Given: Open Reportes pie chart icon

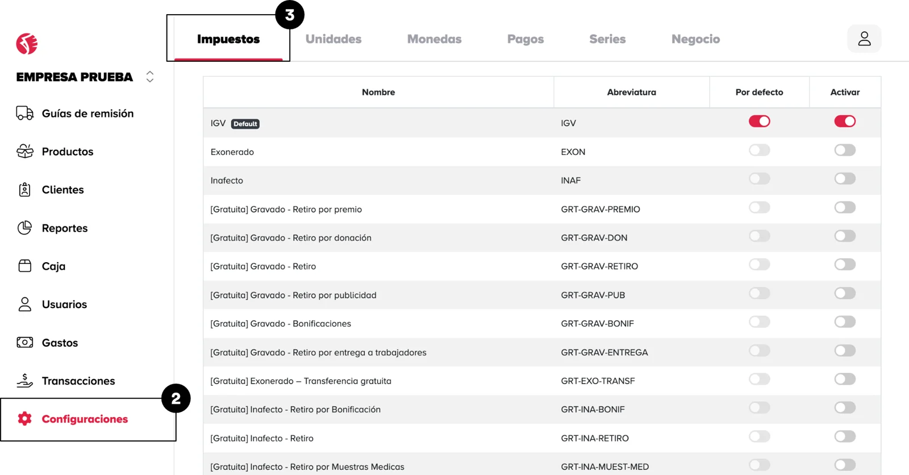Looking at the screenshot, I should coord(25,228).
